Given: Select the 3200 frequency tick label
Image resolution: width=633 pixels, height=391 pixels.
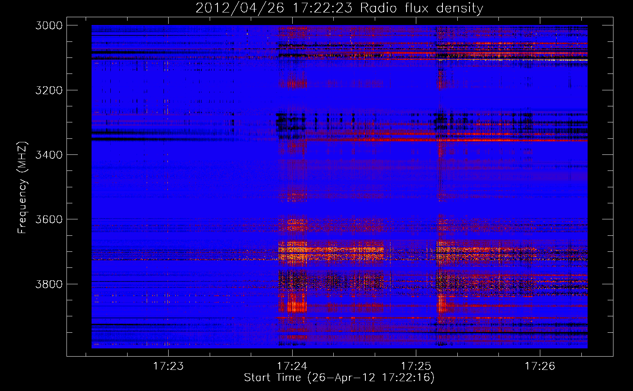Looking at the screenshot, I should (49, 90).
